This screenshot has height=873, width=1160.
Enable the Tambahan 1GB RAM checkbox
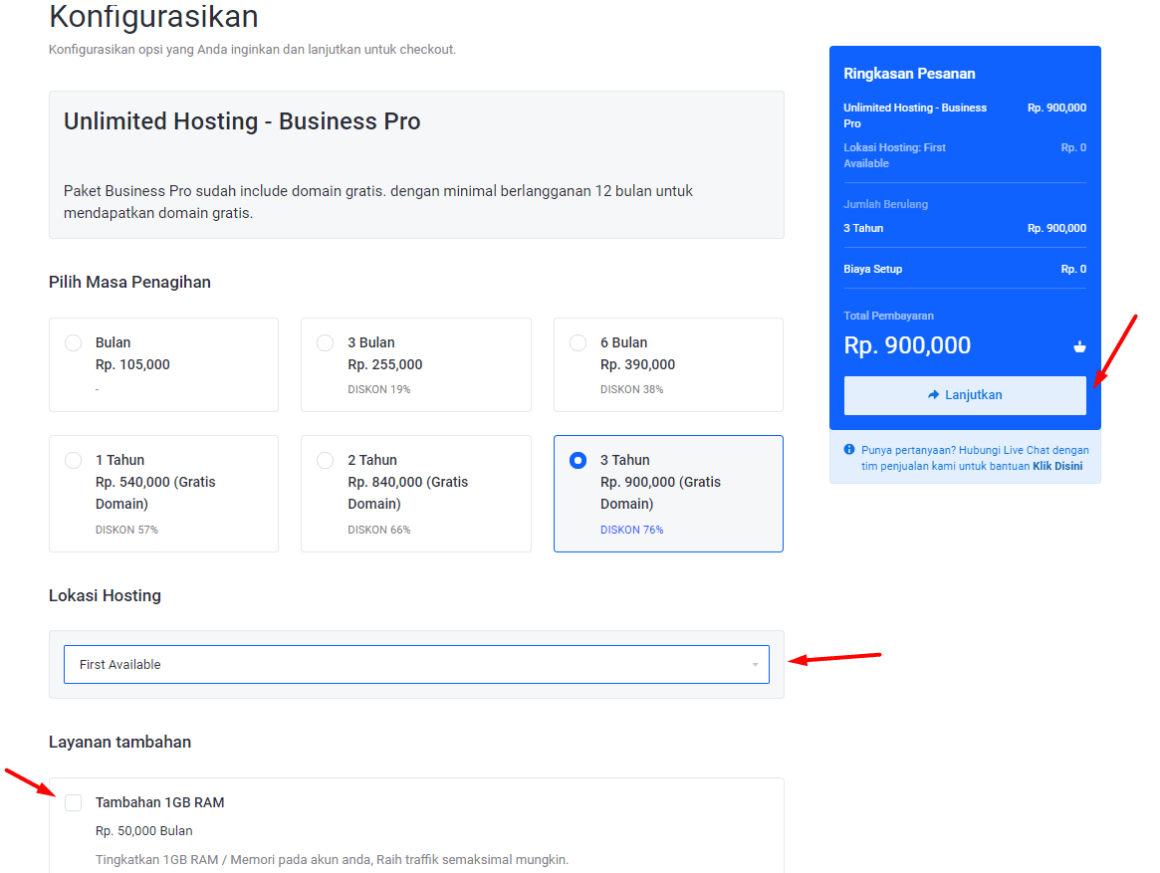(74, 803)
